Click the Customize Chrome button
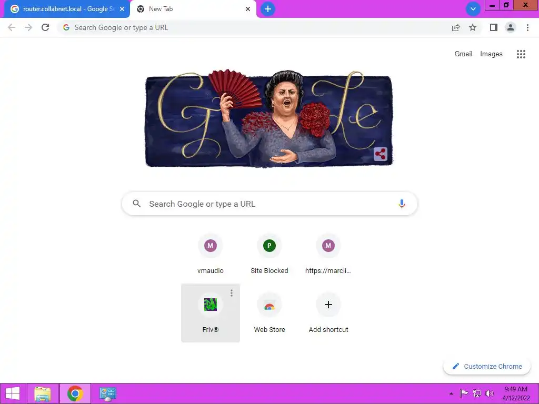Screen dimensions: 539x404 tap(487, 366)
